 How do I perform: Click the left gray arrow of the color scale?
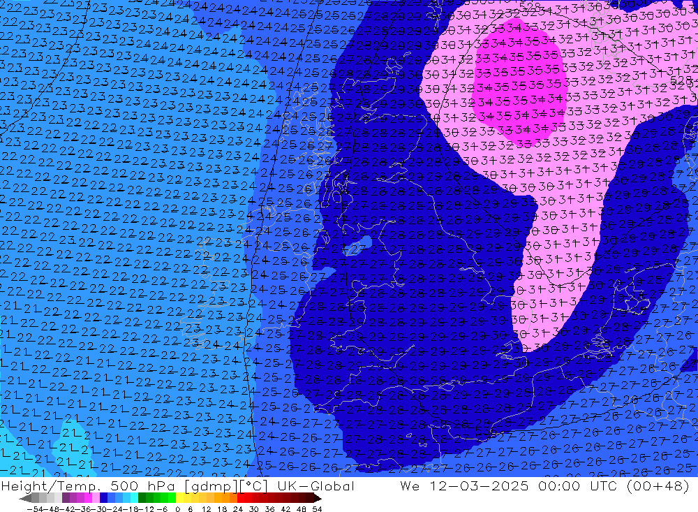coord(25,498)
